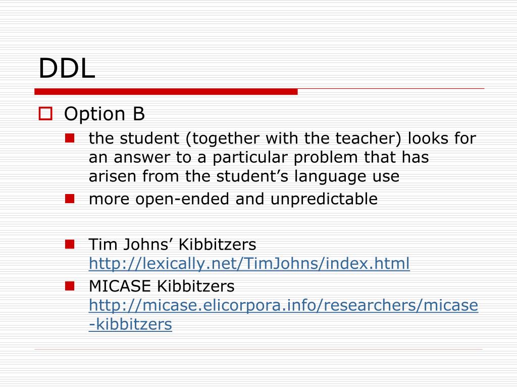Click the phrase "(together with the teacher)"
Viewport: 517px width, 388px height.
coord(293,138)
